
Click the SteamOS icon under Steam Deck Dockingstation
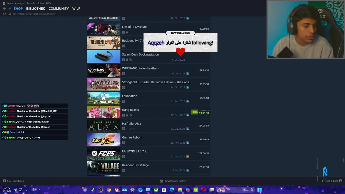131,60
